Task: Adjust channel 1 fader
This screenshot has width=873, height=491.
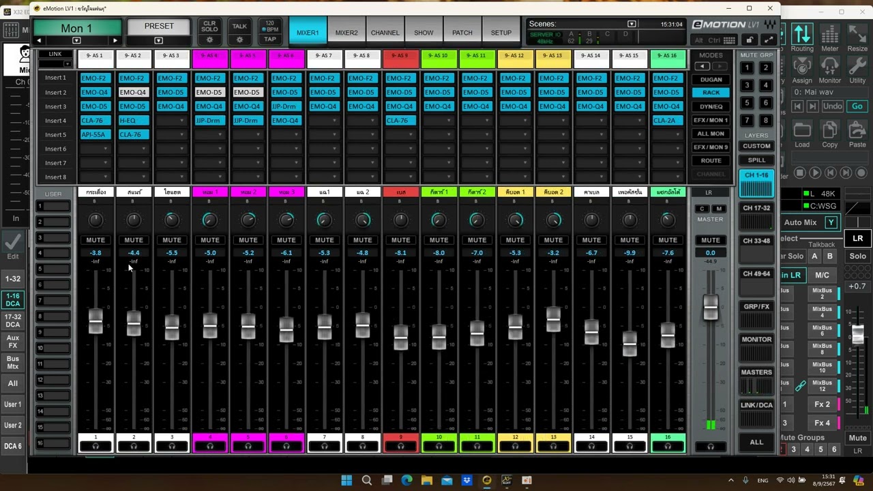Action: point(95,321)
